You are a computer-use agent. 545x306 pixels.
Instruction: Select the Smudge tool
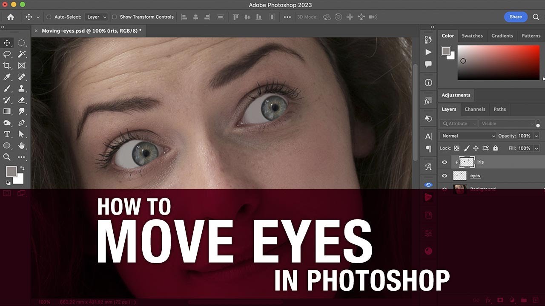(22, 111)
